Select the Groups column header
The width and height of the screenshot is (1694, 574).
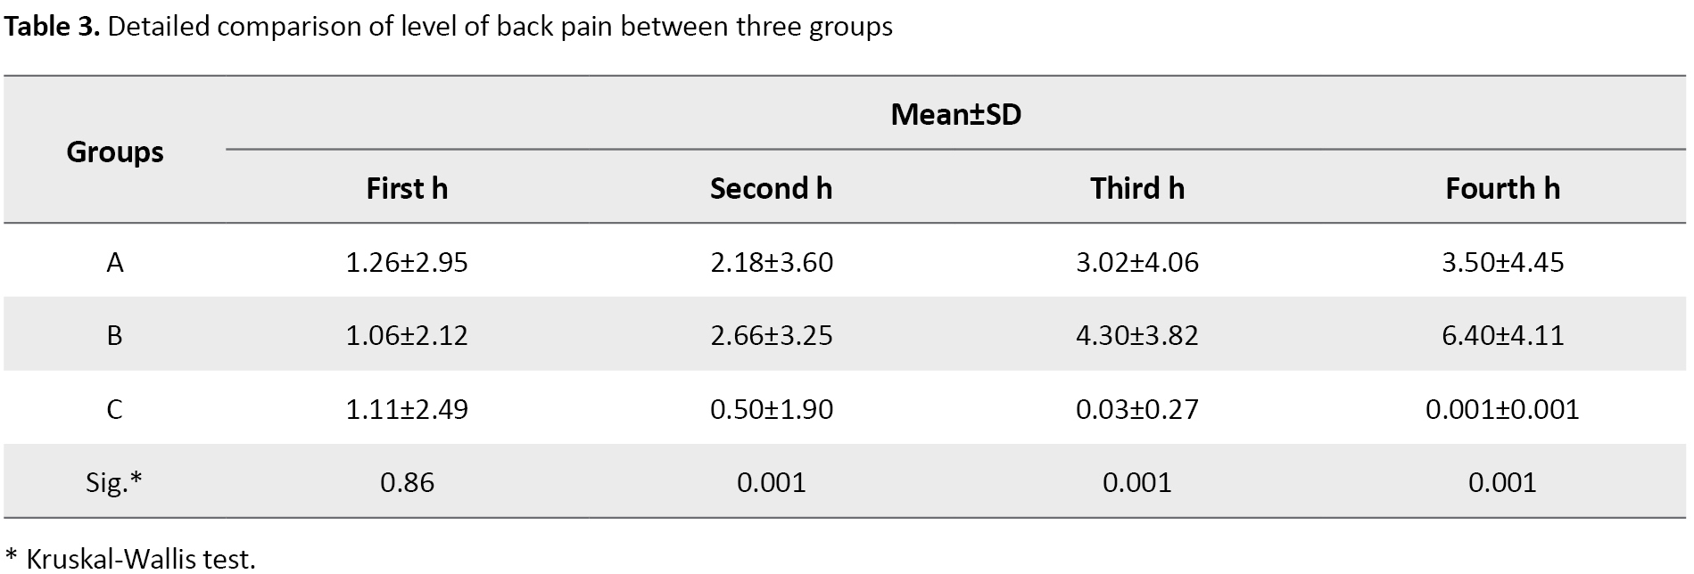click(x=115, y=152)
